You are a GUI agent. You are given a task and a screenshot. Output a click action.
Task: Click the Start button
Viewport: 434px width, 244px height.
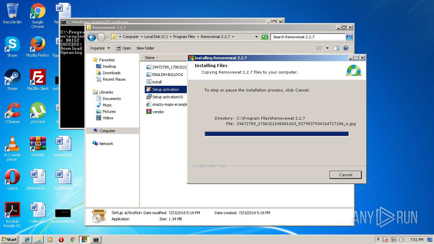pyautogui.click(x=9, y=240)
